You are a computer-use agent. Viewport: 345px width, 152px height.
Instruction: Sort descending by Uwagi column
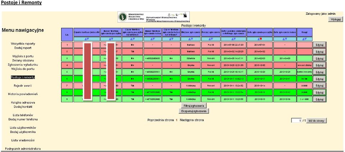point(305,39)
